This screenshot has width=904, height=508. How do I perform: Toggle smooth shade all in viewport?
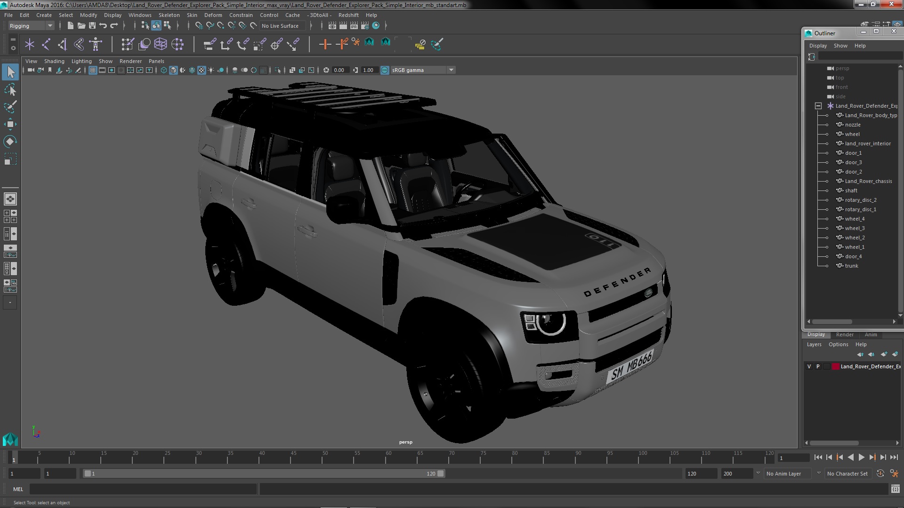pos(173,70)
